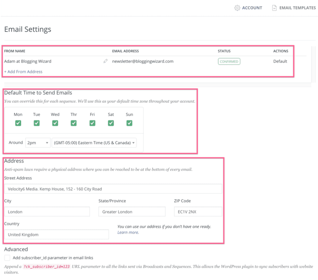
Task: Click the name Adam at Blogging Wizard
Action: (28, 61)
